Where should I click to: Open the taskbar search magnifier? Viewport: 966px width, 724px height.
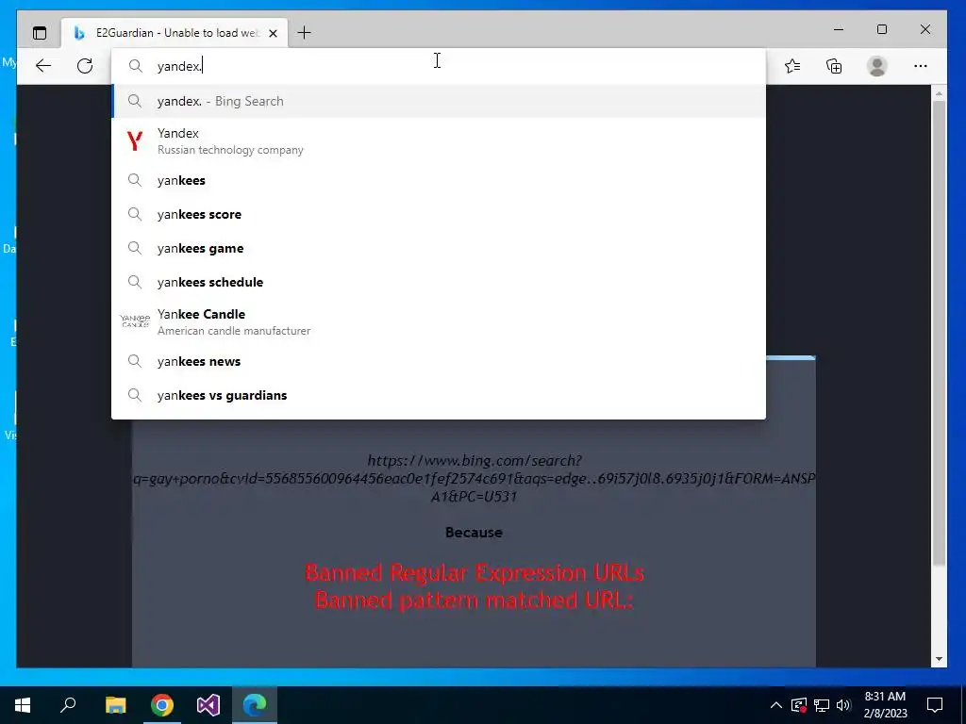68,705
